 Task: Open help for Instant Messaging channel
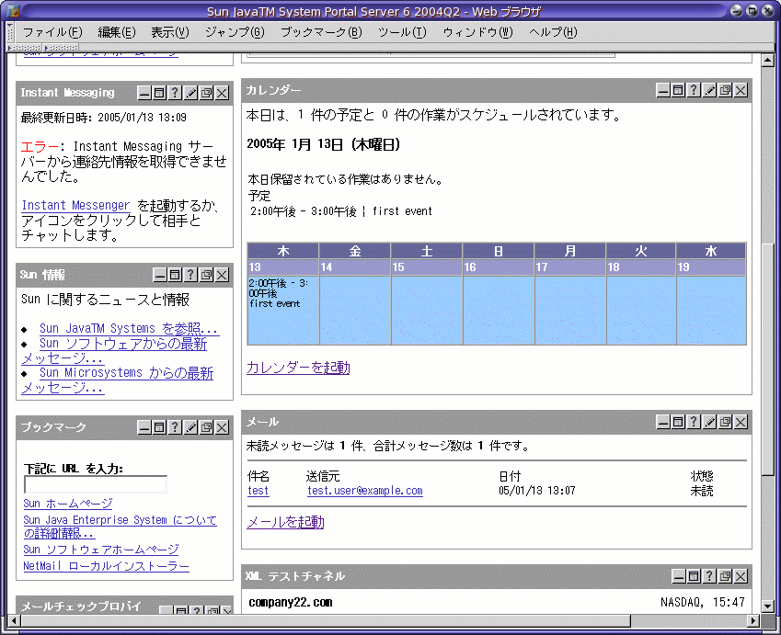[x=175, y=93]
